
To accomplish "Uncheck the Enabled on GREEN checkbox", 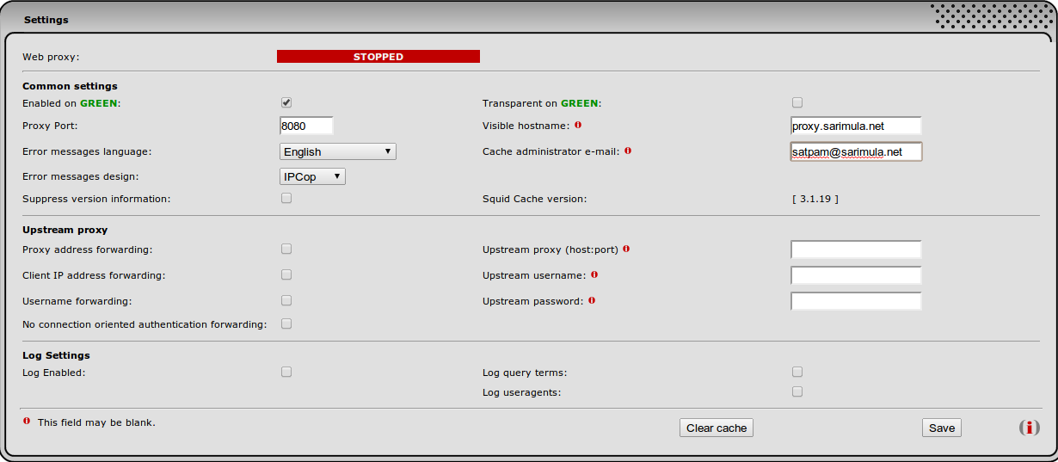I will pyautogui.click(x=286, y=102).
